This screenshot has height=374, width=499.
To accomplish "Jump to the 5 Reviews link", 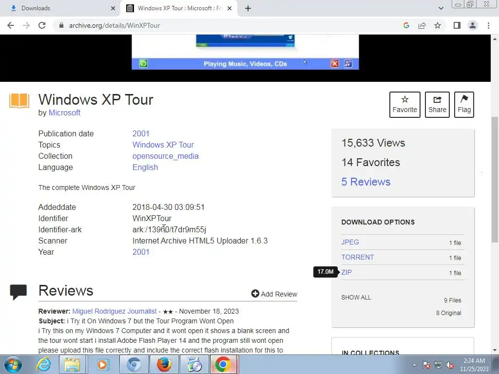I will coord(365,182).
